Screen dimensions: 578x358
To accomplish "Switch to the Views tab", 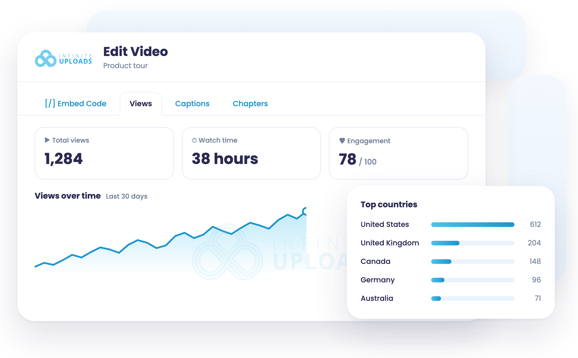I will 141,104.
